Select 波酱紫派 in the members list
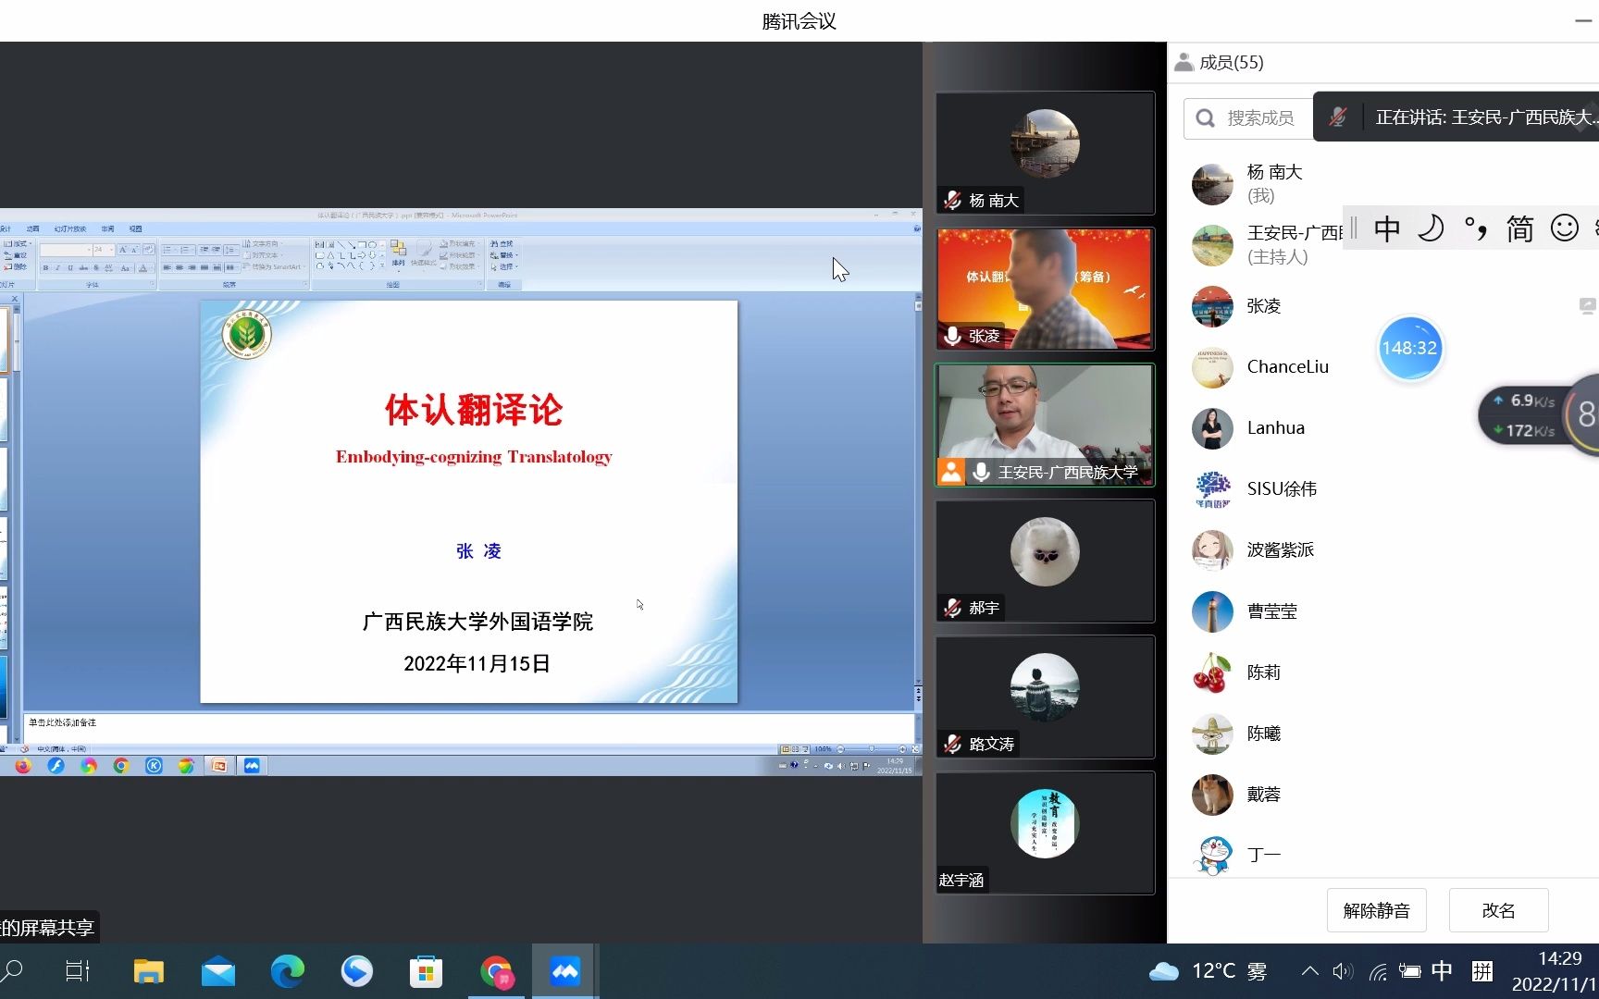The height and width of the screenshot is (999, 1599). point(1383,550)
